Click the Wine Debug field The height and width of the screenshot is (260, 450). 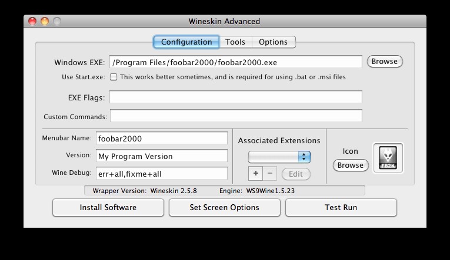(x=162, y=174)
